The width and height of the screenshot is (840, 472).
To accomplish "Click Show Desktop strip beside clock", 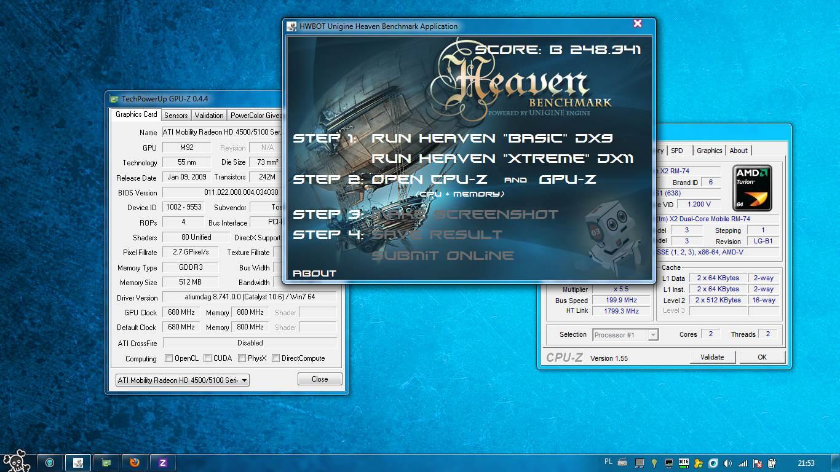I will [836, 463].
